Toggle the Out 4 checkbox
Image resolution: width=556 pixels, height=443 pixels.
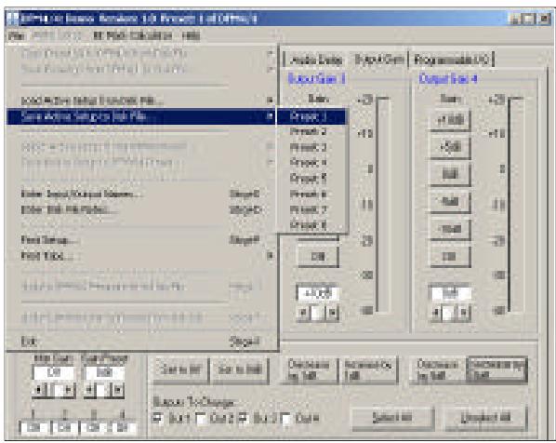[286, 419]
